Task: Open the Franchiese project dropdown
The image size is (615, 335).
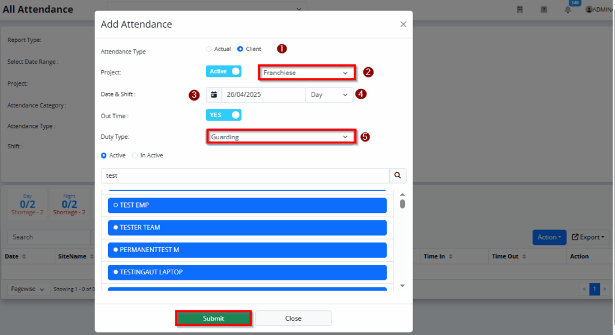Action: [x=307, y=73]
